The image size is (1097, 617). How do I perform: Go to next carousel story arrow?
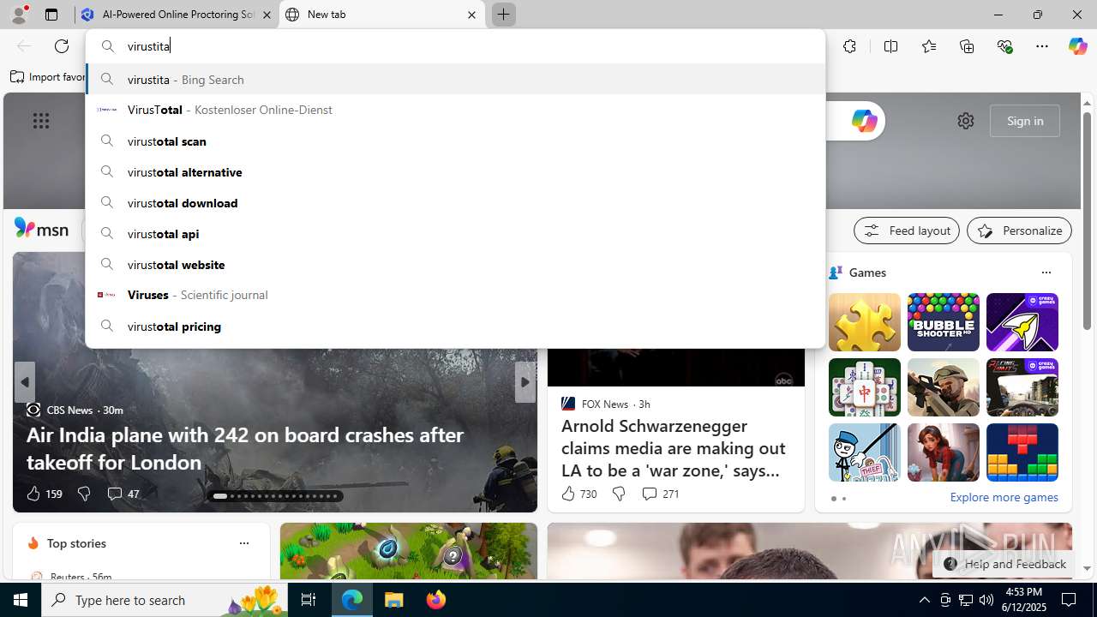coord(525,382)
